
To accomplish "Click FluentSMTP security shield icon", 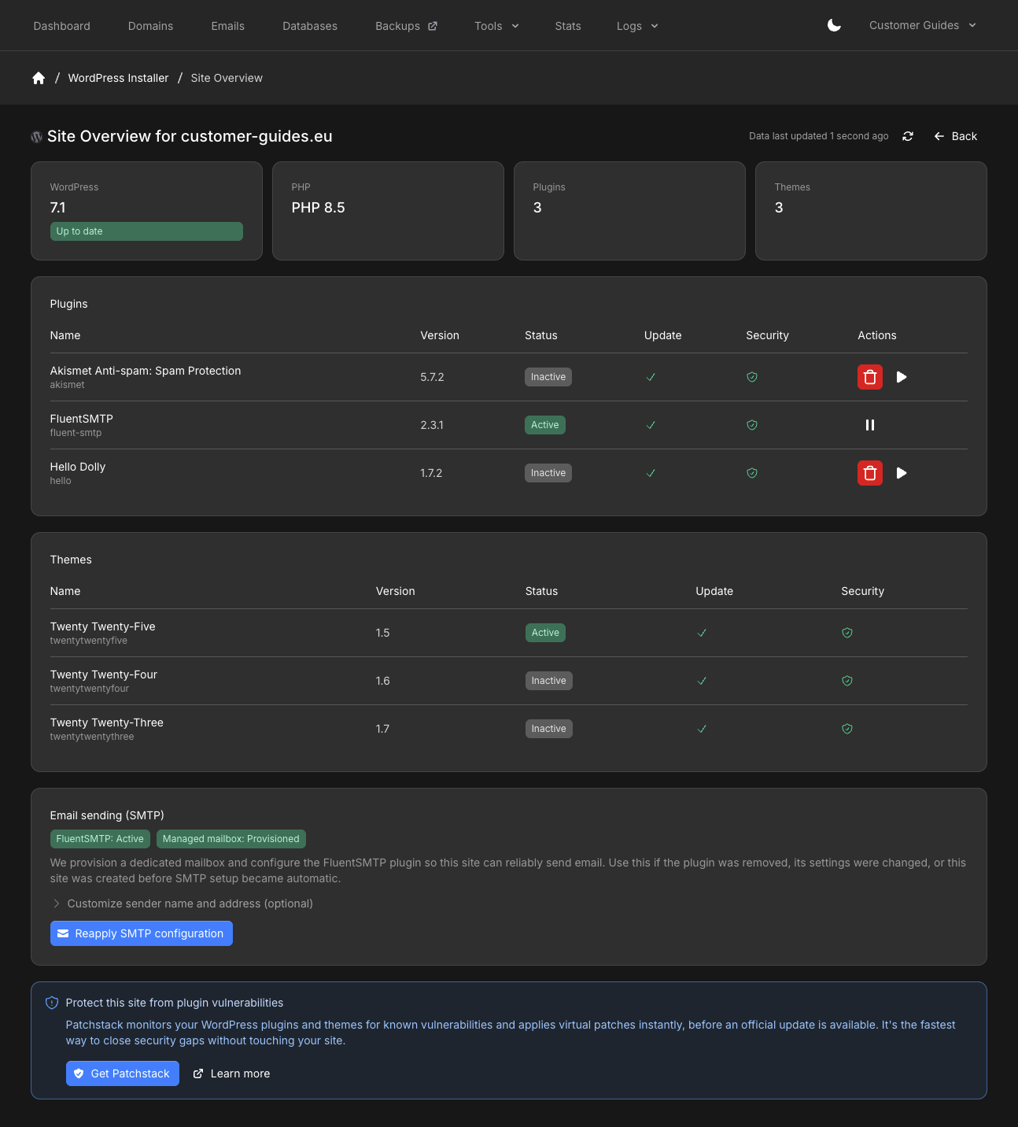I will (x=752, y=425).
